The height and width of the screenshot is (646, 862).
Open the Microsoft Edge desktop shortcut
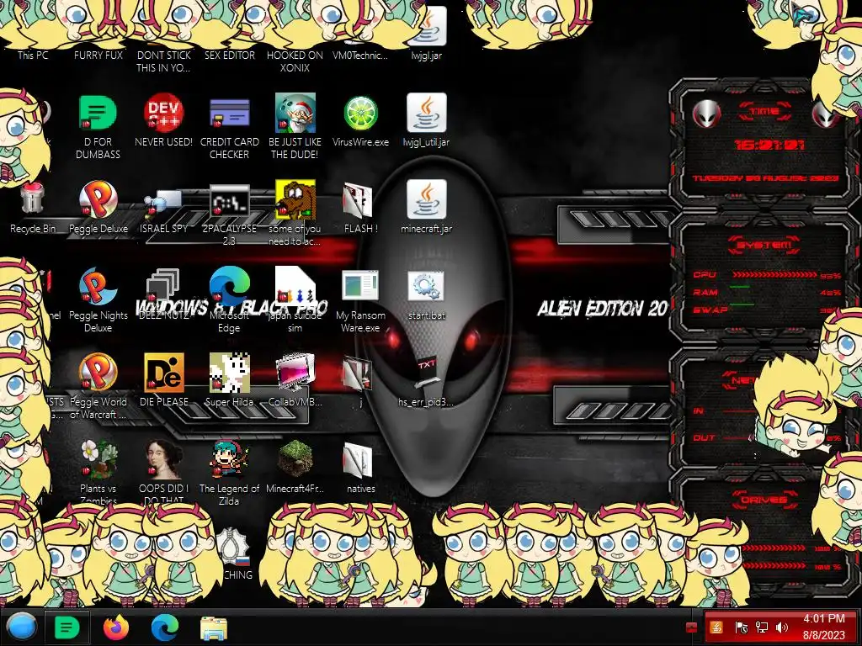pyautogui.click(x=229, y=286)
